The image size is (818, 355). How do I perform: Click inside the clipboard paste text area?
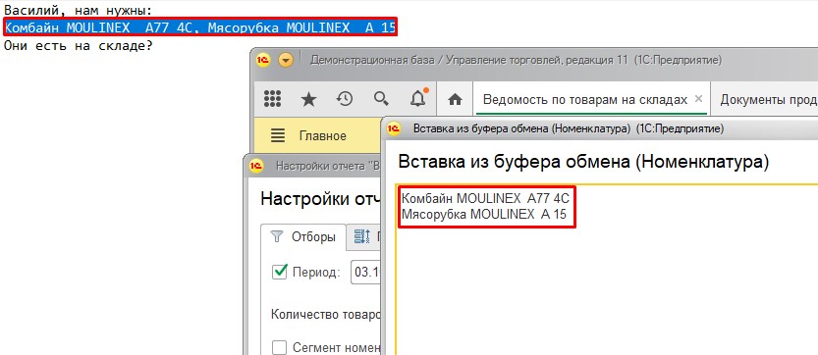(606, 270)
